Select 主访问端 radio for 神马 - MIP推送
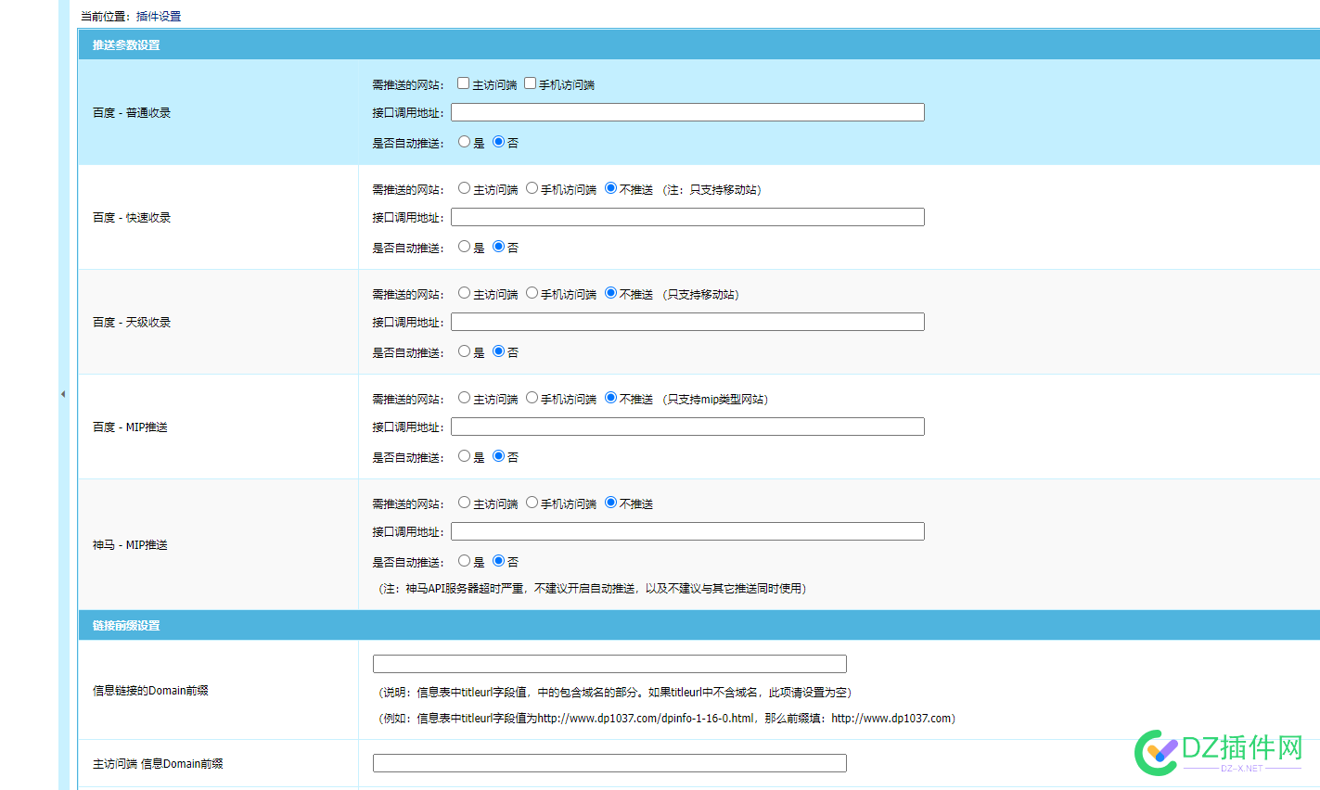This screenshot has width=1320, height=790. pos(464,503)
